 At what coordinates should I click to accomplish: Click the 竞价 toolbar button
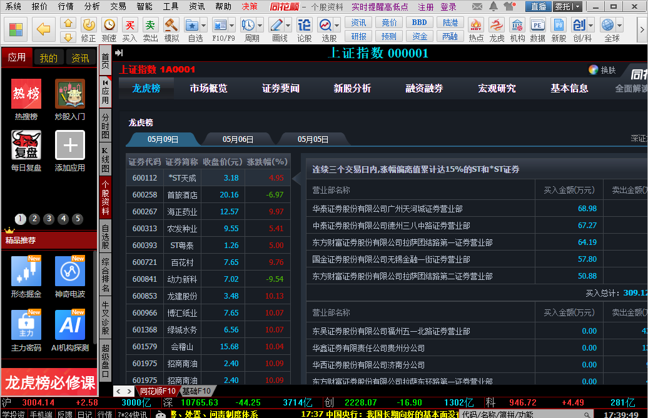389,22
